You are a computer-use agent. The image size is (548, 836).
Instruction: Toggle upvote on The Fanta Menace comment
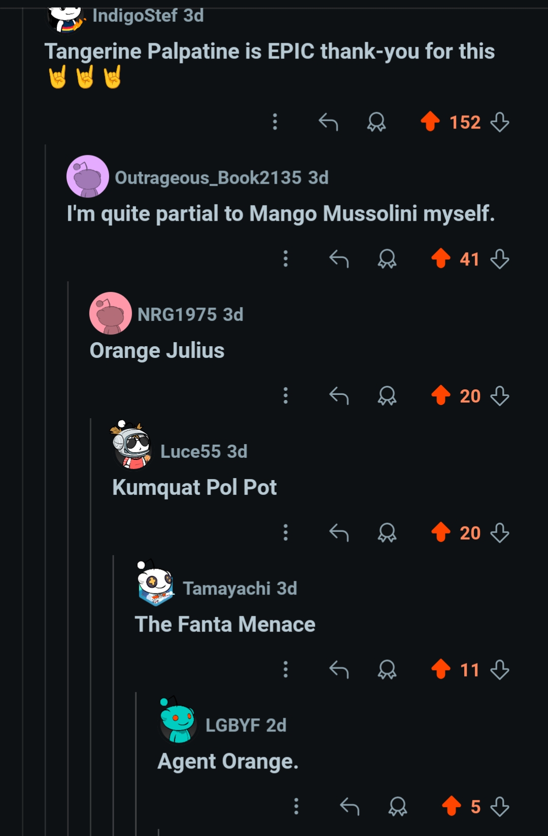pyautogui.click(x=441, y=670)
